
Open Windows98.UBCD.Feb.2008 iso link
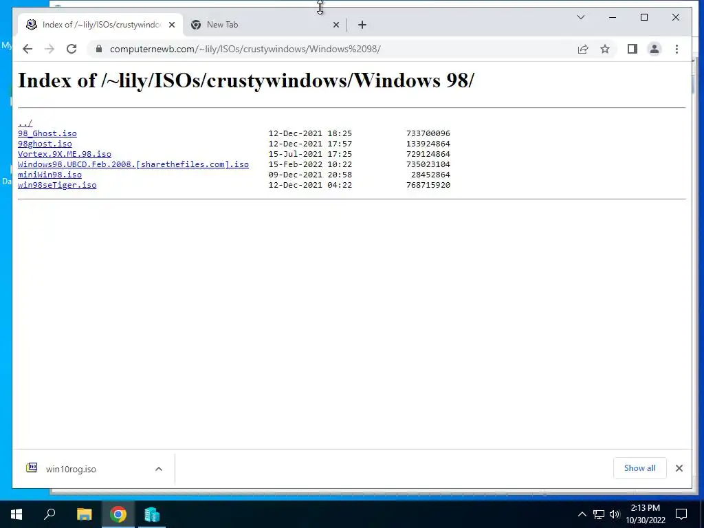coord(133,164)
